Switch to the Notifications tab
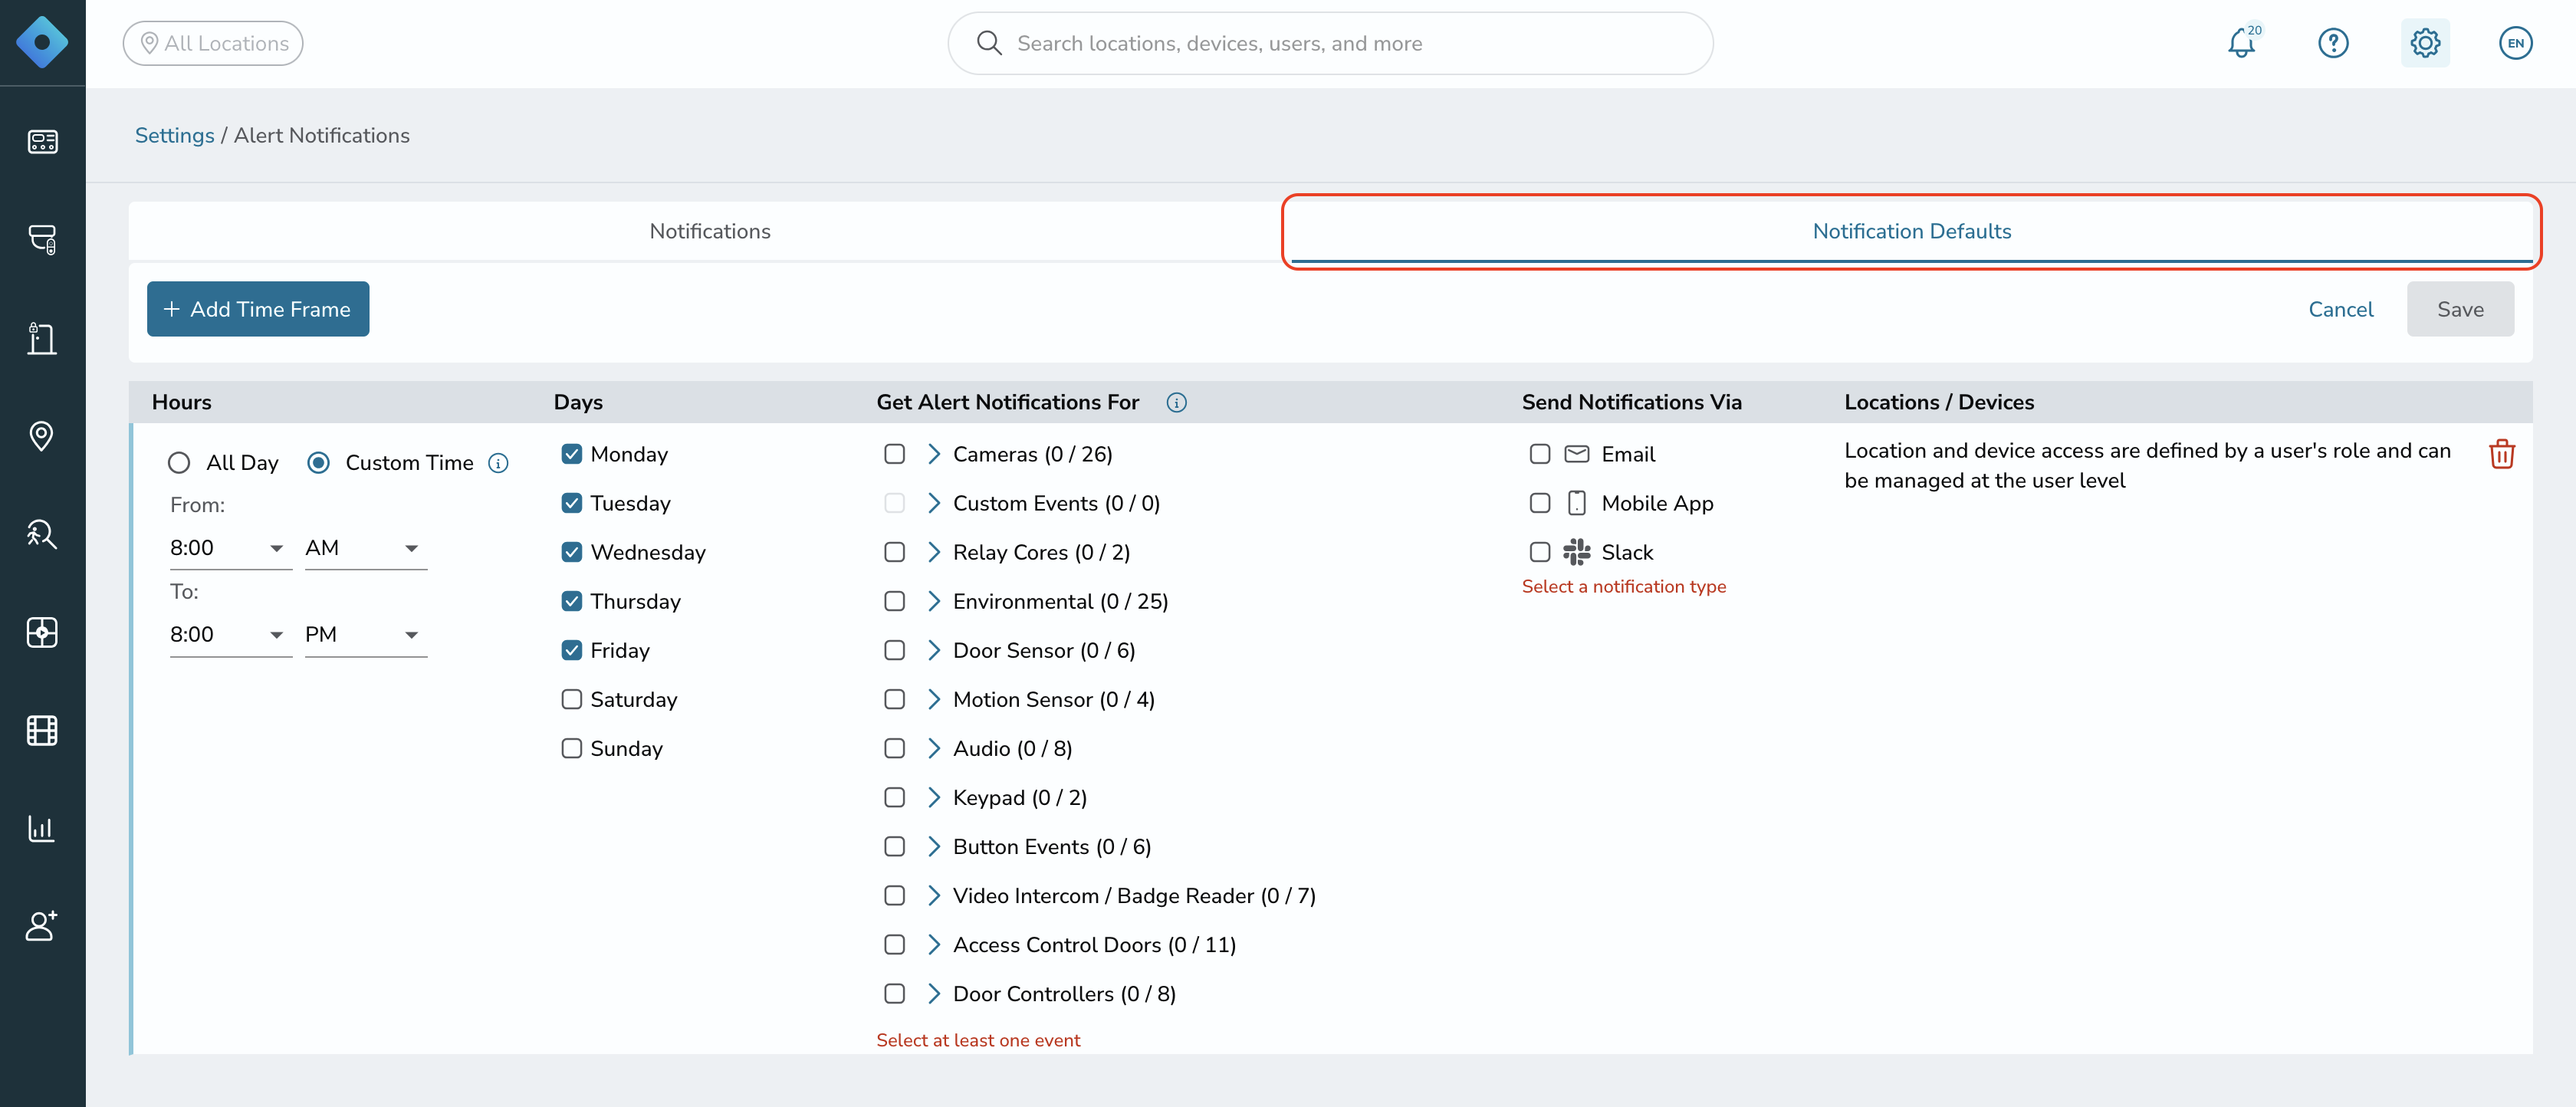 pos(710,231)
